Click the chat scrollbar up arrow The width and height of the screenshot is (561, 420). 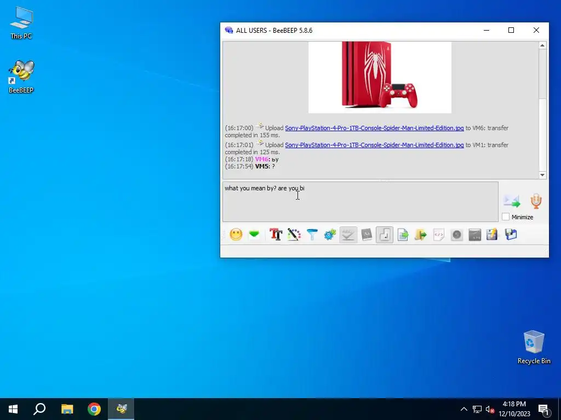click(542, 45)
